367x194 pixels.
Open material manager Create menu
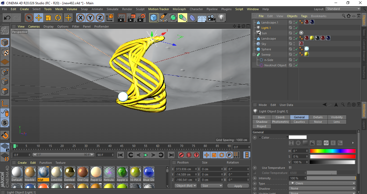point(22,163)
